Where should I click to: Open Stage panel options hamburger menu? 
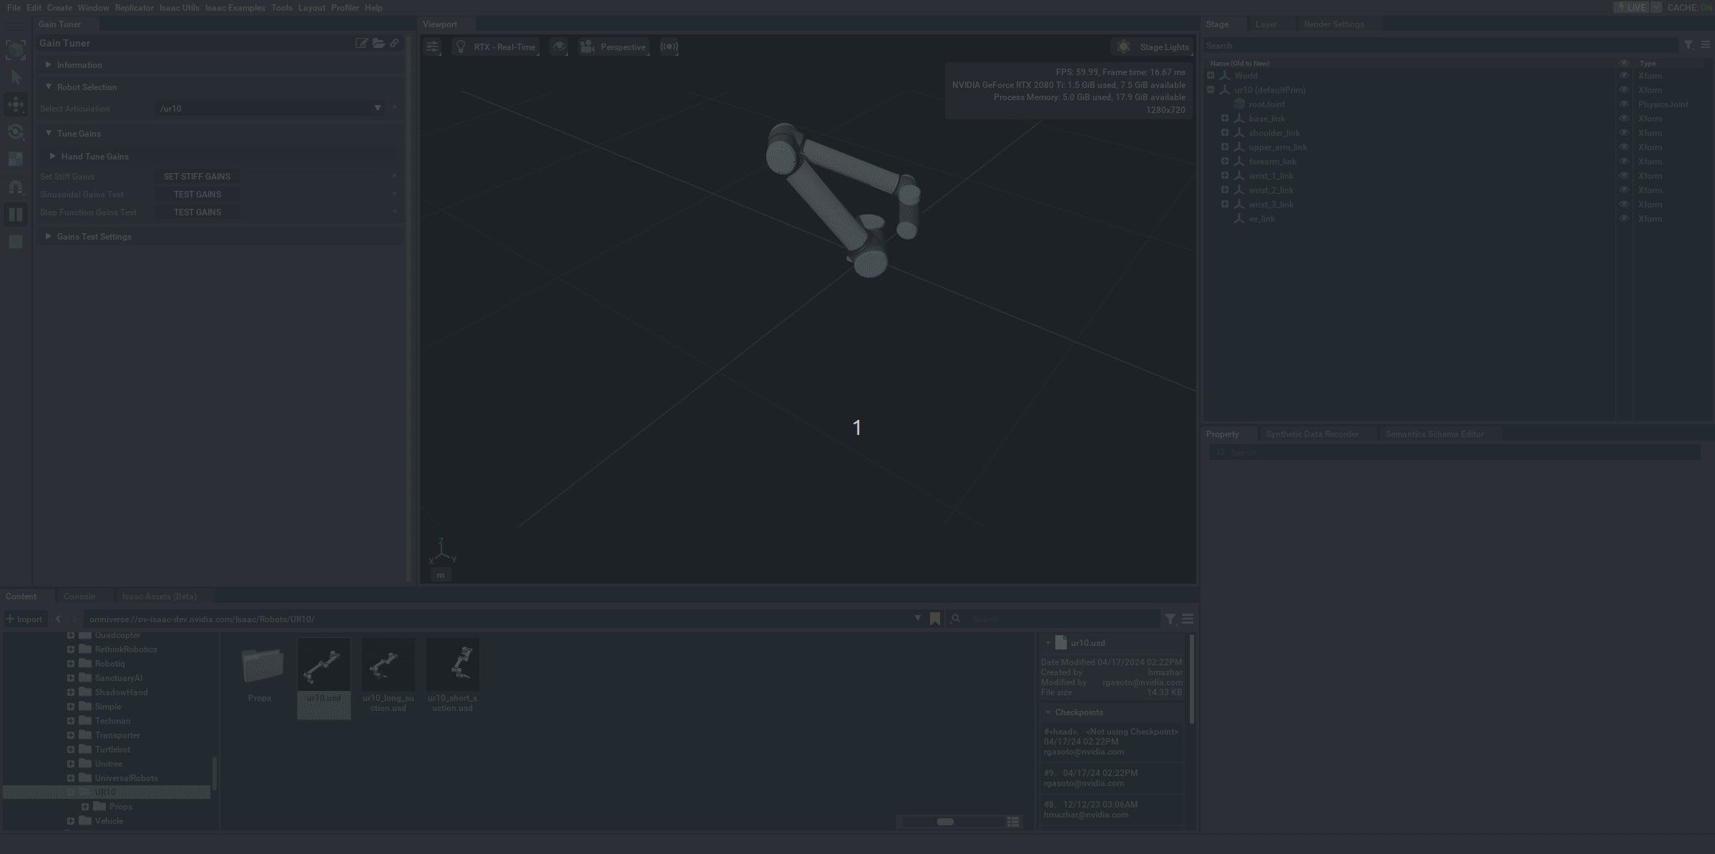click(1706, 45)
